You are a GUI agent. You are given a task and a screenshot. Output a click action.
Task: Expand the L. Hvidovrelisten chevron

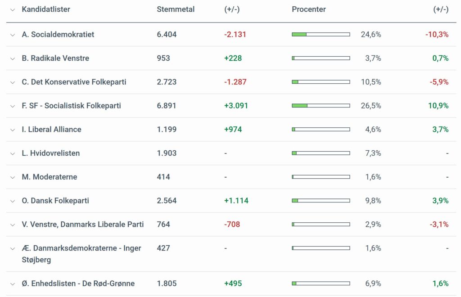point(13,153)
